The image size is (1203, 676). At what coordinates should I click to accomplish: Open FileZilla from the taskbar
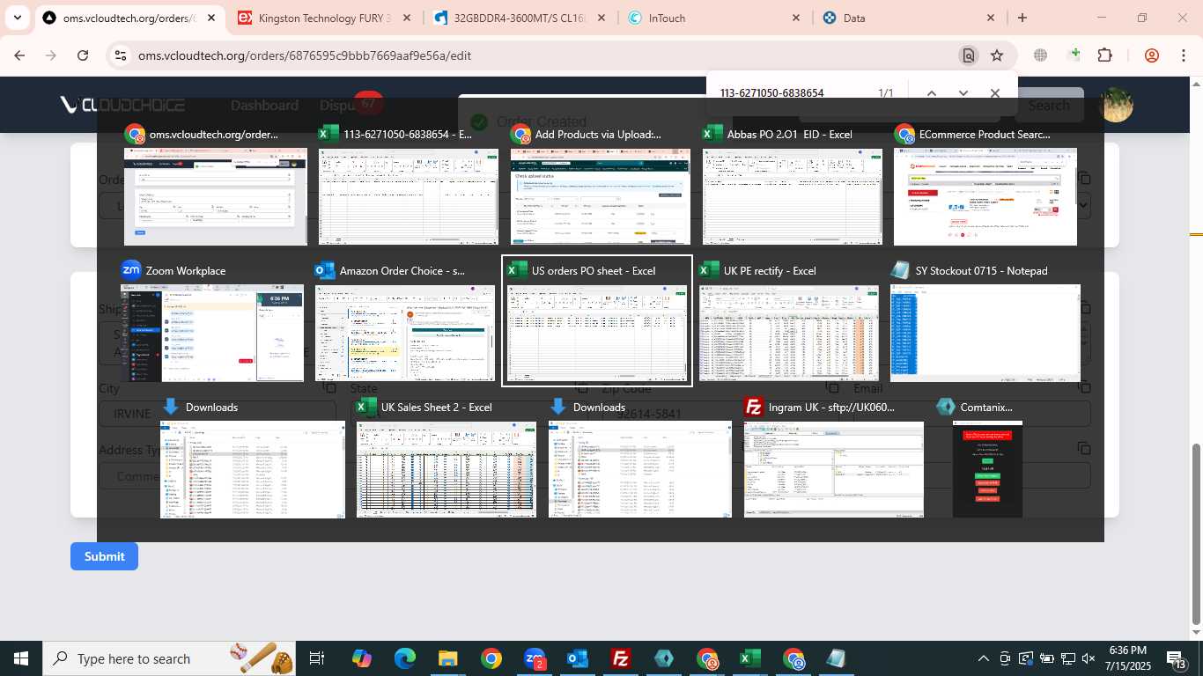(x=621, y=658)
